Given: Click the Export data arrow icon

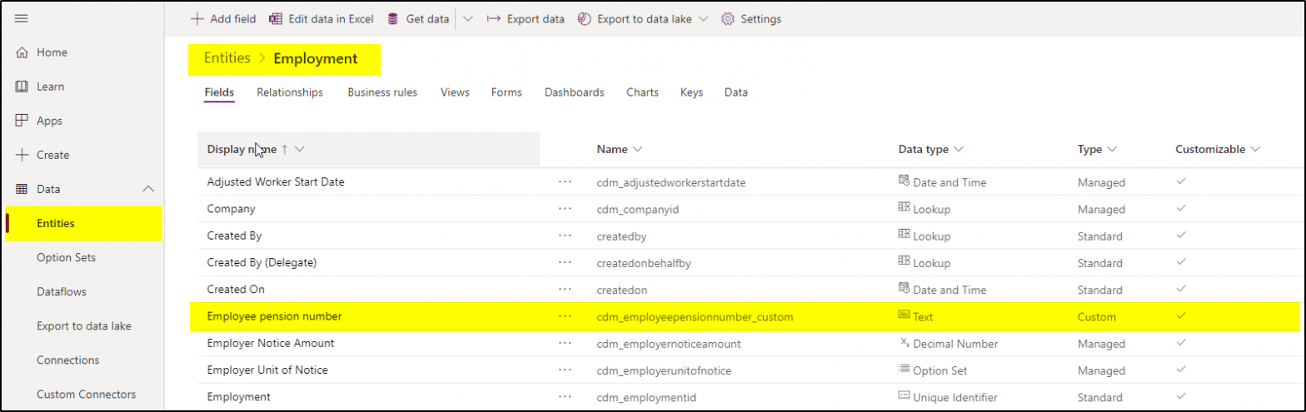Looking at the screenshot, I should point(493,18).
